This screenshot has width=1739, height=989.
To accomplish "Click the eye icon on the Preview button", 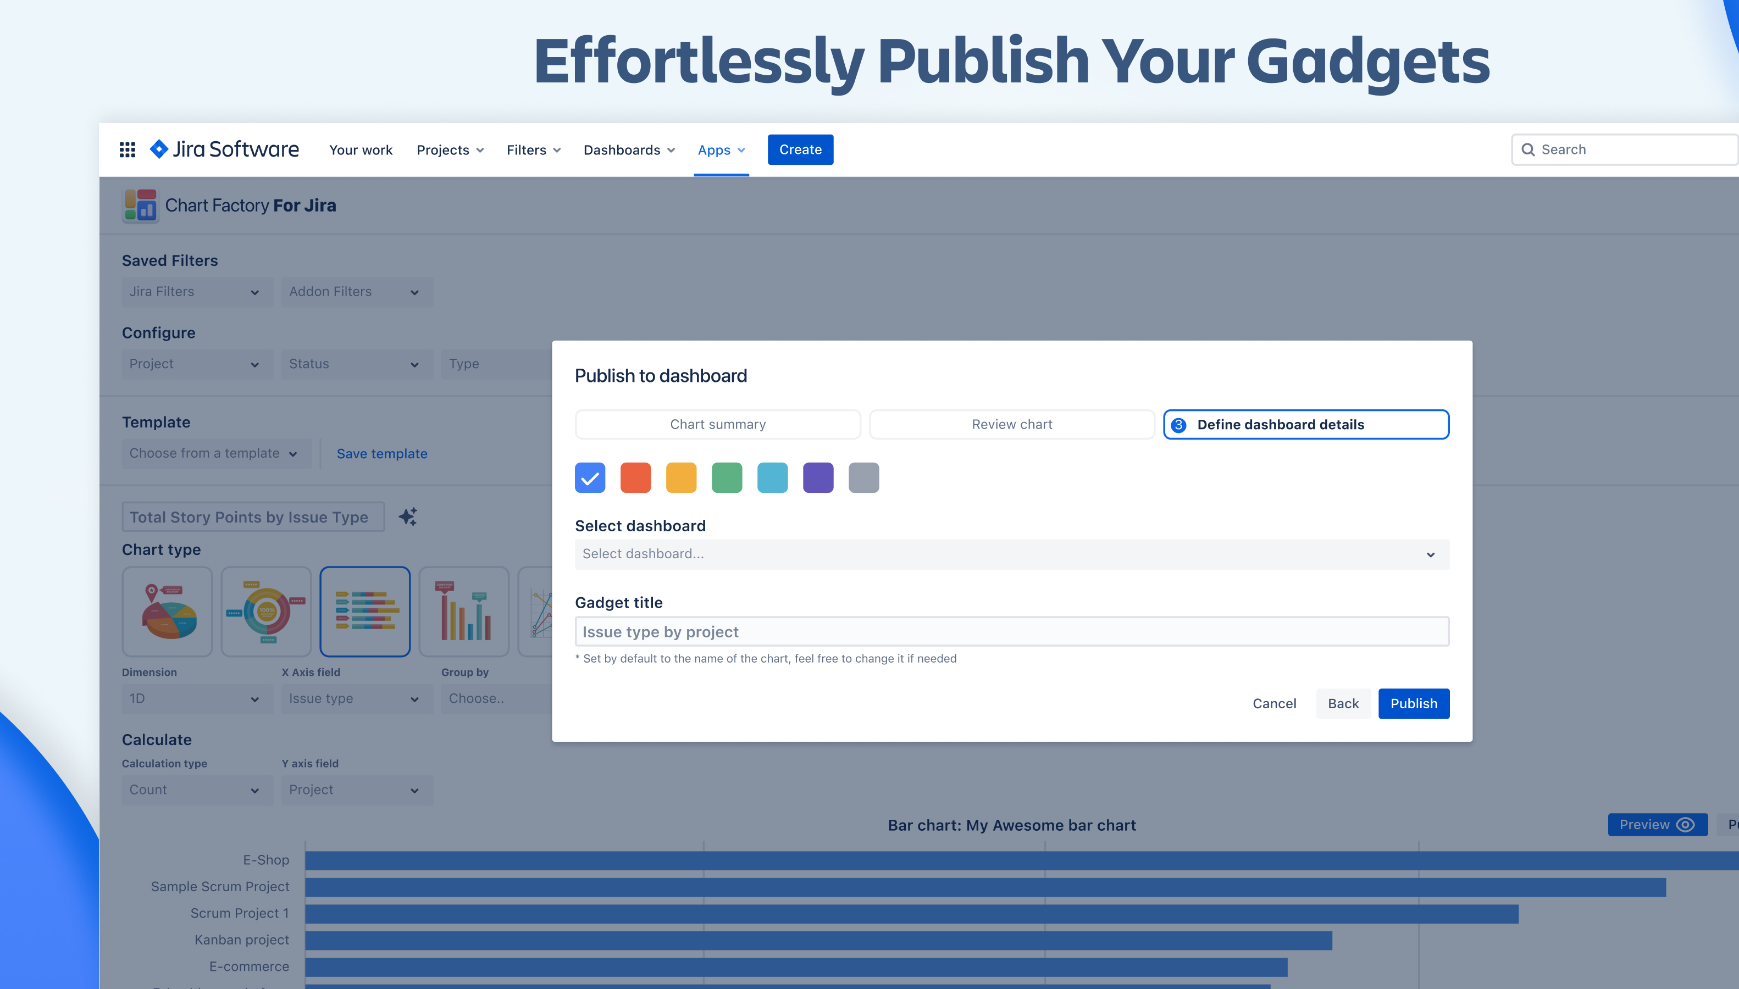I will [1685, 825].
